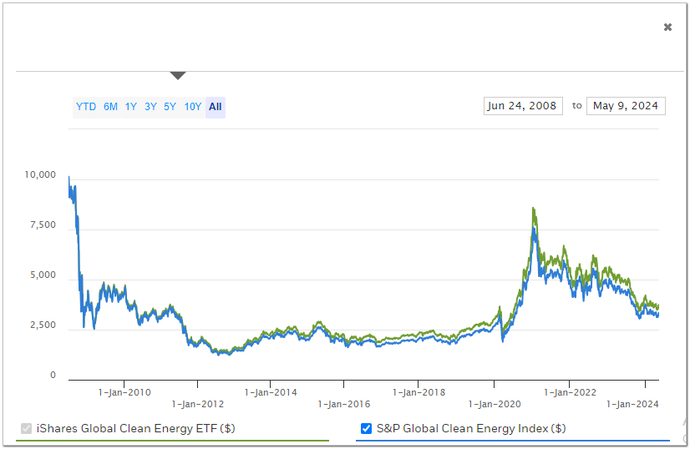Click the S&P Global Clean Energy Index ($) legend label
The height and width of the screenshot is (449, 690).
click(x=471, y=428)
